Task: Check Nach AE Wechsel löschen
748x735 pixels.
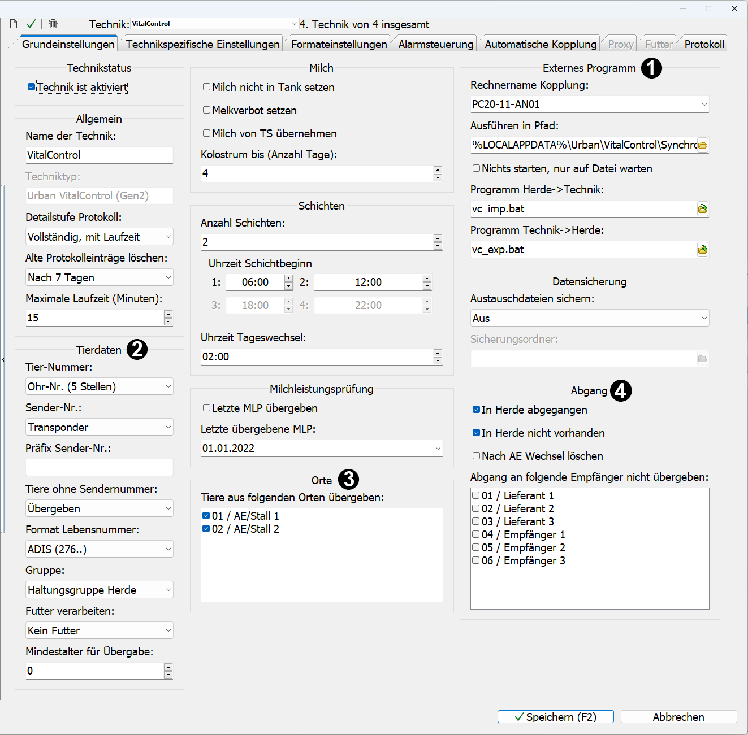Action: (x=477, y=456)
